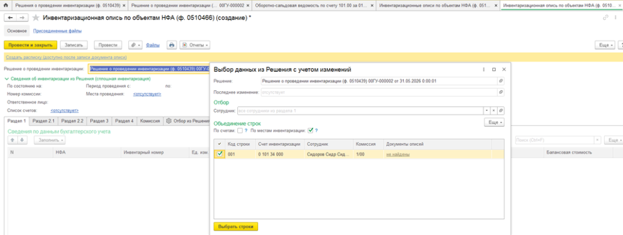Toggle the По счетам checkbox
The height and width of the screenshot is (235, 623).
pos(240,130)
